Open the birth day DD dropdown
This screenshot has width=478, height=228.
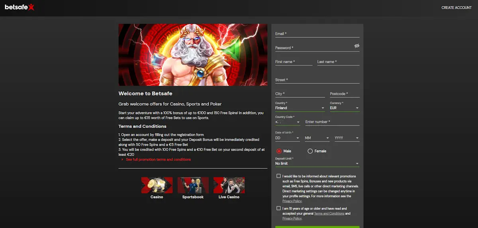[287, 138]
